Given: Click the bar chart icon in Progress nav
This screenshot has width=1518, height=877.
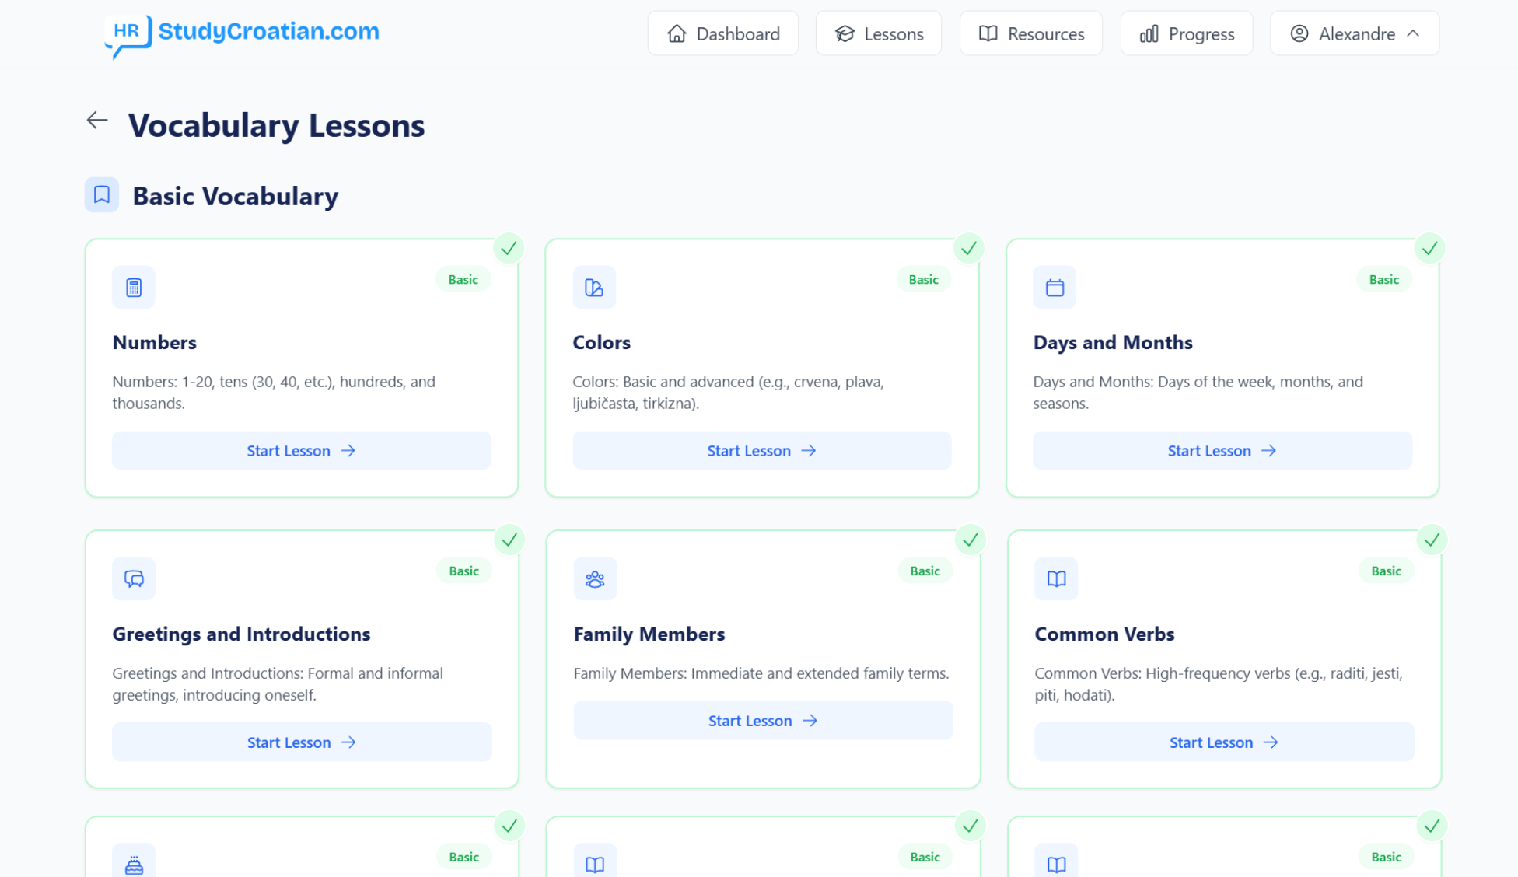Looking at the screenshot, I should point(1149,34).
